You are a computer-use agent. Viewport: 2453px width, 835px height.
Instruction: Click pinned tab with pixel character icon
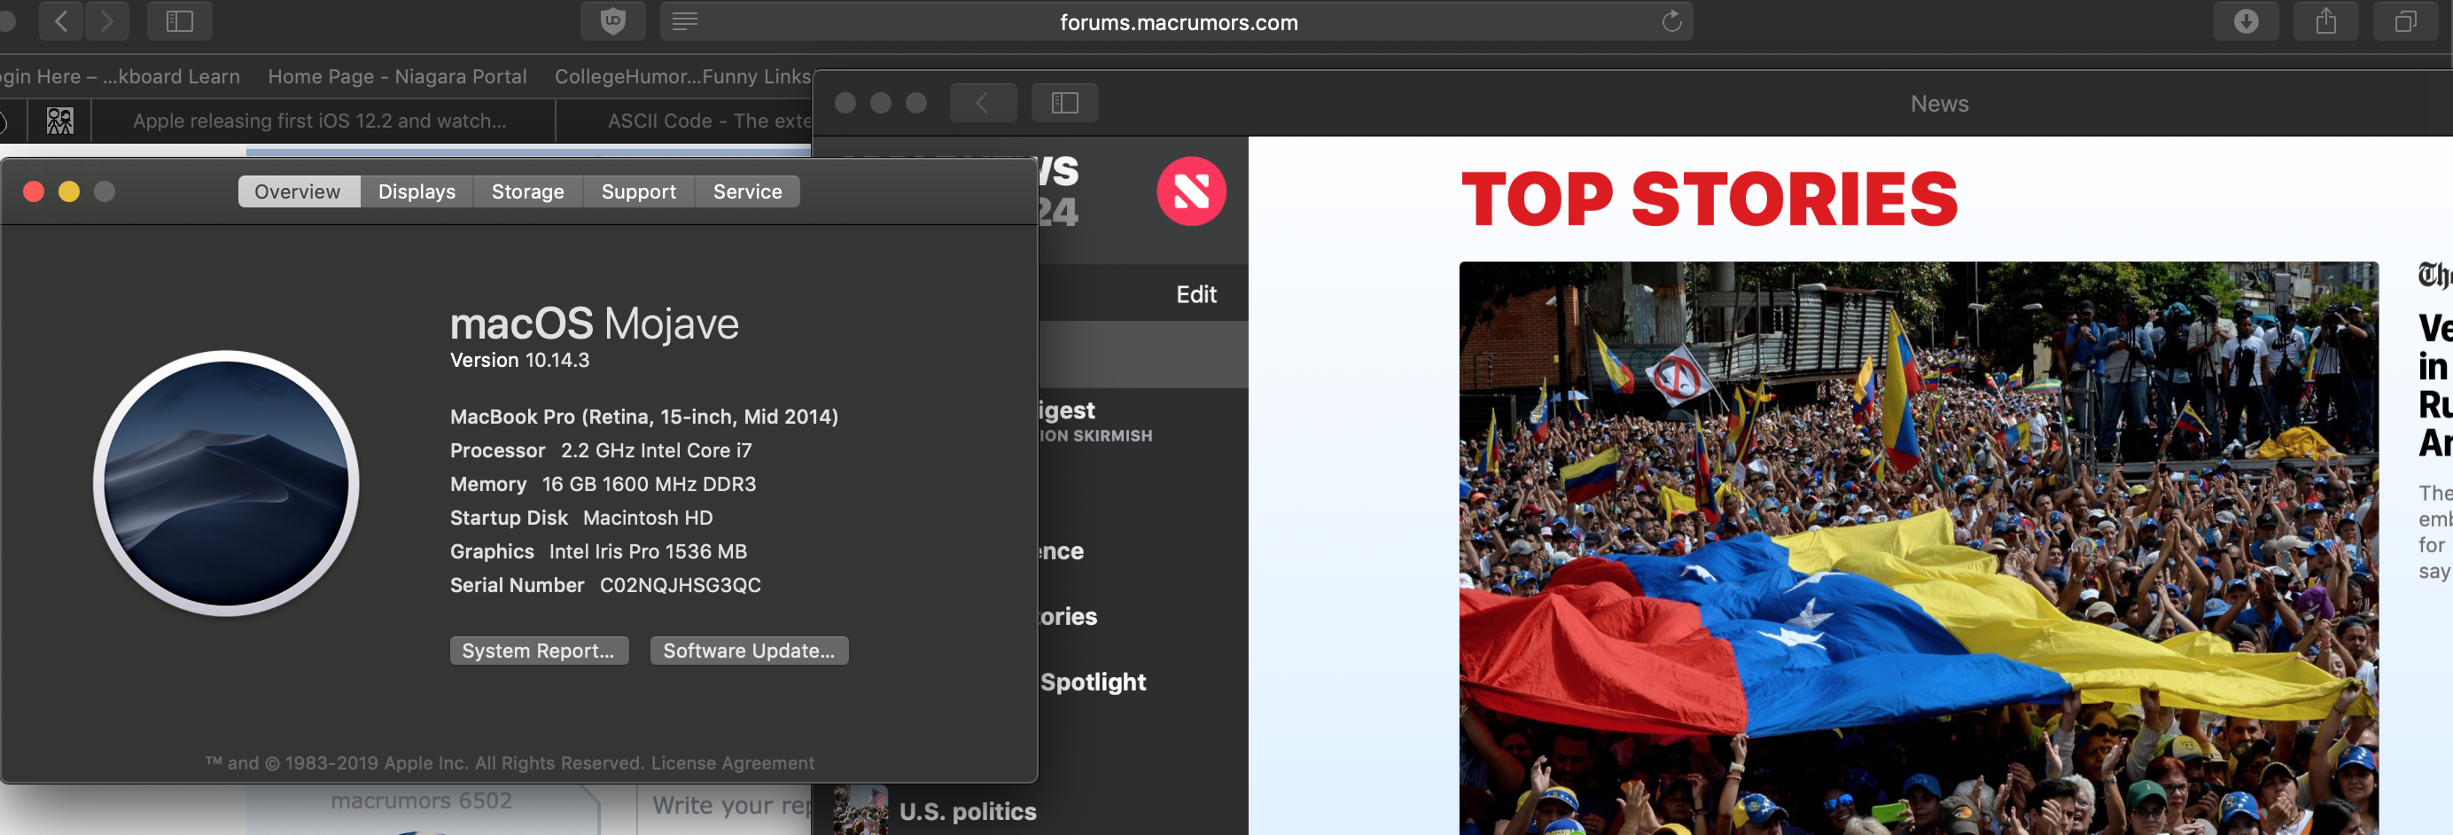[x=59, y=121]
